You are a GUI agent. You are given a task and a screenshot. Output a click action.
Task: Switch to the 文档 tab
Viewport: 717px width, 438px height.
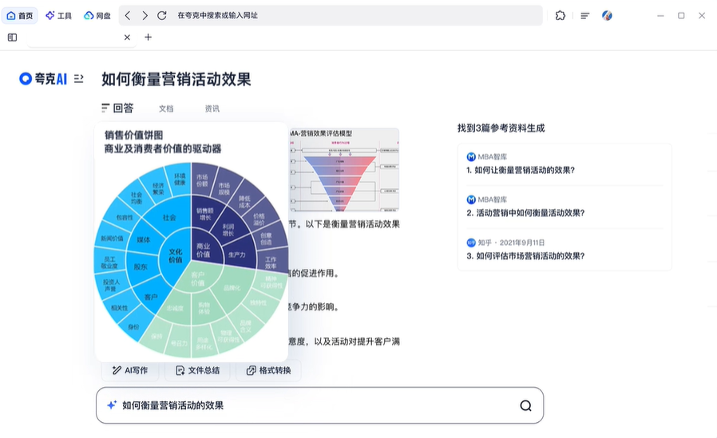pyautogui.click(x=166, y=109)
